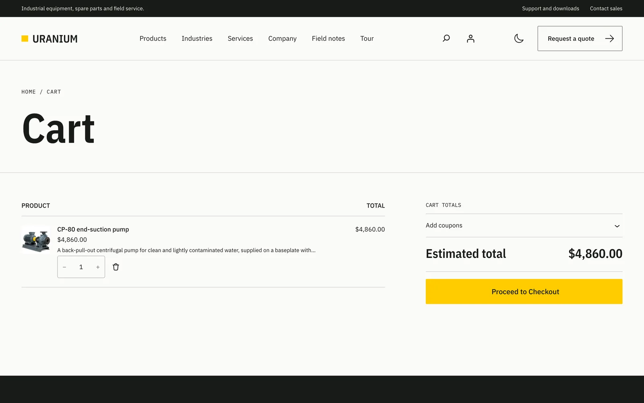This screenshot has width=644, height=403.
Task: Open the Products menu
Action: 153,38
